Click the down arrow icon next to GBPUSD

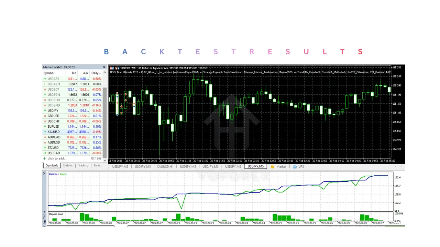point(44,116)
